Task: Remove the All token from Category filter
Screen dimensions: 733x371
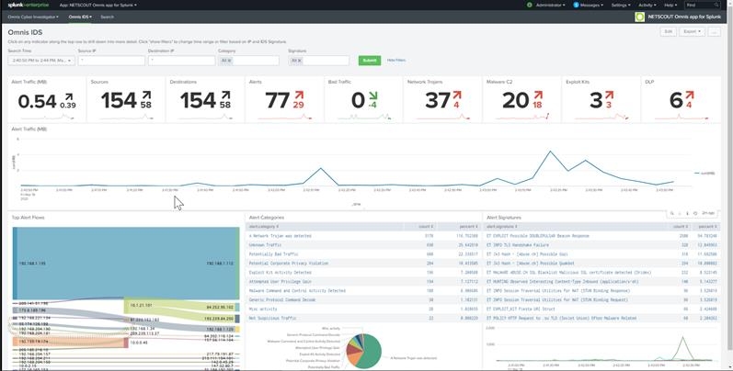Action: click(229, 61)
